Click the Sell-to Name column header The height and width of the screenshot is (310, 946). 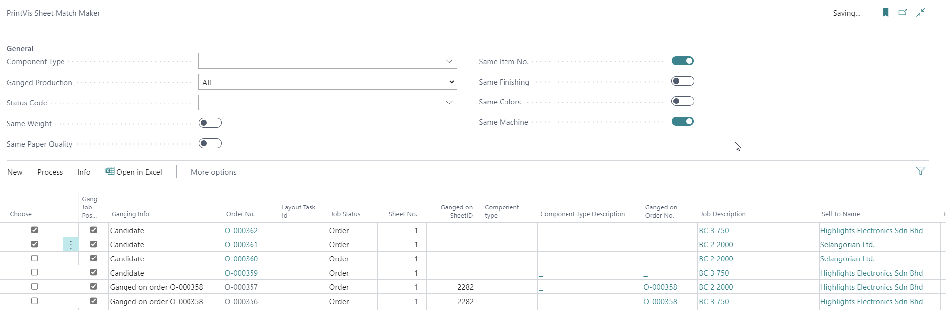coord(840,214)
